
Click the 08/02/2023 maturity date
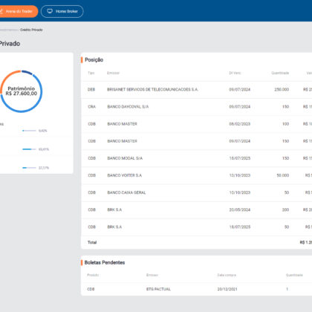click(240, 124)
